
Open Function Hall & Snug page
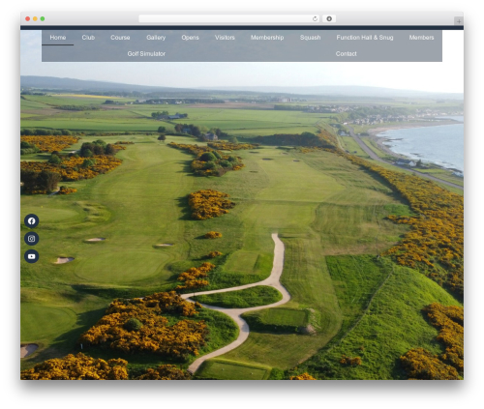click(365, 38)
